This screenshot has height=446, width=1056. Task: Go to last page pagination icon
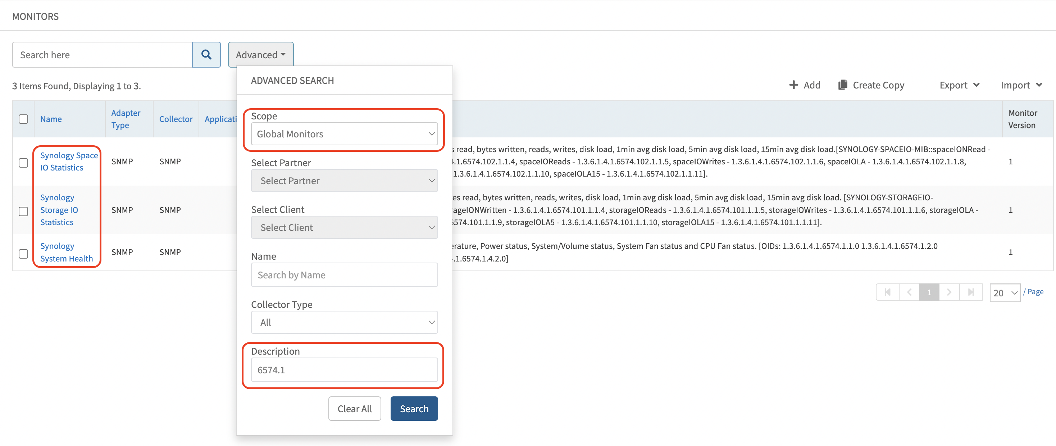coord(971,292)
